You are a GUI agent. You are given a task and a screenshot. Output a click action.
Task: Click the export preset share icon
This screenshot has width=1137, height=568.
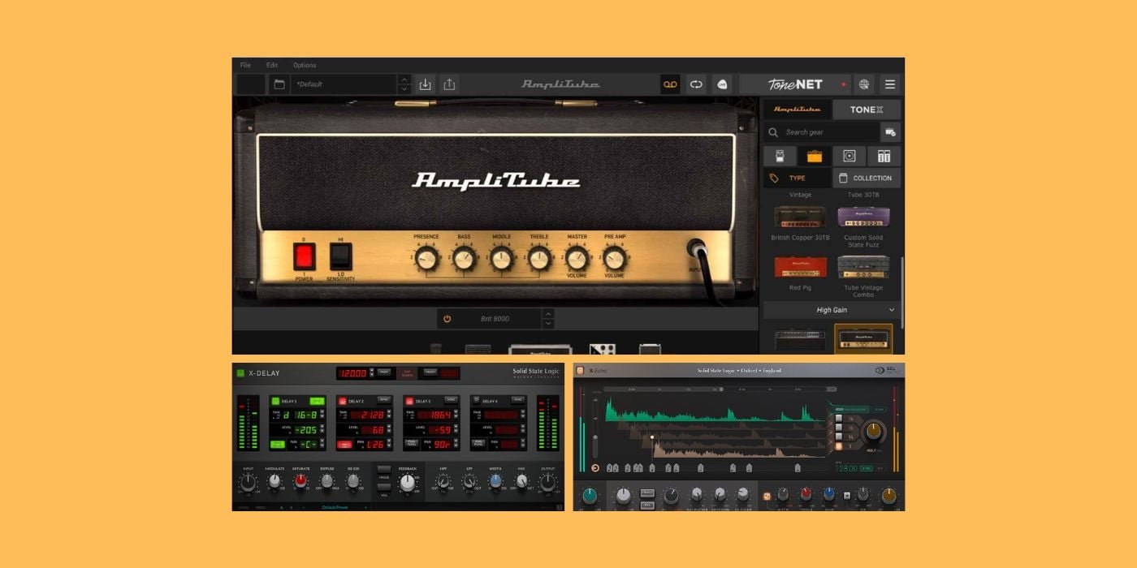449,84
